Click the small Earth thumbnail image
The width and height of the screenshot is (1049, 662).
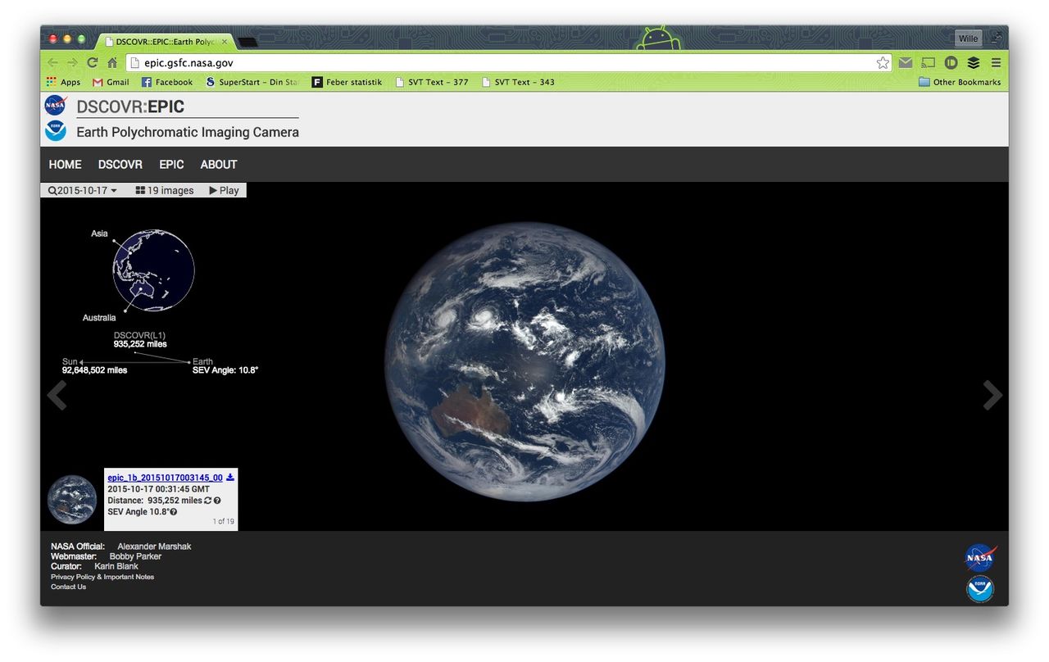[72, 500]
